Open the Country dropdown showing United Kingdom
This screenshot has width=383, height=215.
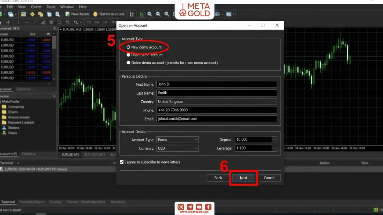[x=217, y=102]
